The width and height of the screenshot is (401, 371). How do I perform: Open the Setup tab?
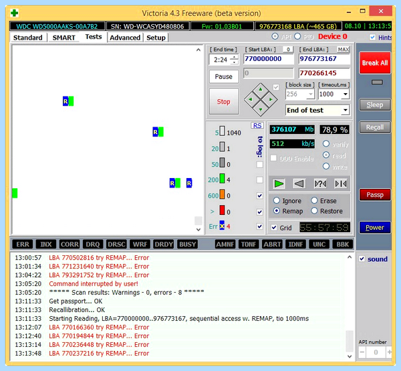(x=156, y=38)
